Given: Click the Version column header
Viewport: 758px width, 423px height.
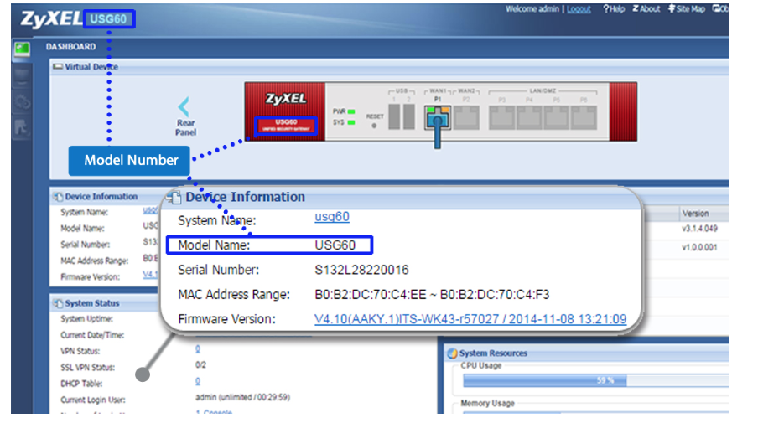Looking at the screenshot, I should pyautogui.click(x=695, y=214).
